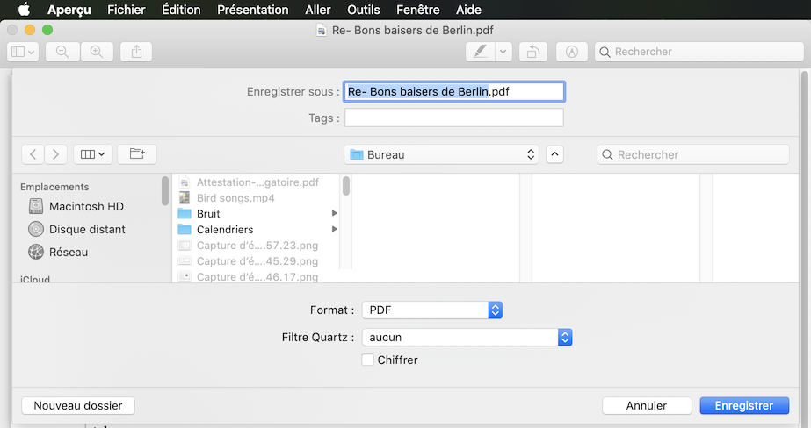Open the Format PDF dropdown

[x=431, y=310]
